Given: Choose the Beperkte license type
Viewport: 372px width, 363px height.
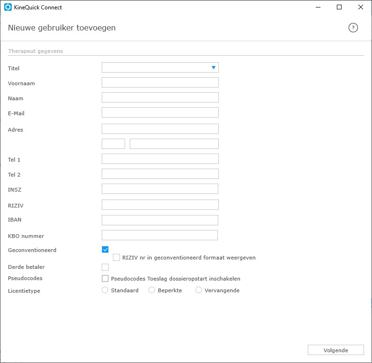Looking at the screenshot, I should (152, 290).
